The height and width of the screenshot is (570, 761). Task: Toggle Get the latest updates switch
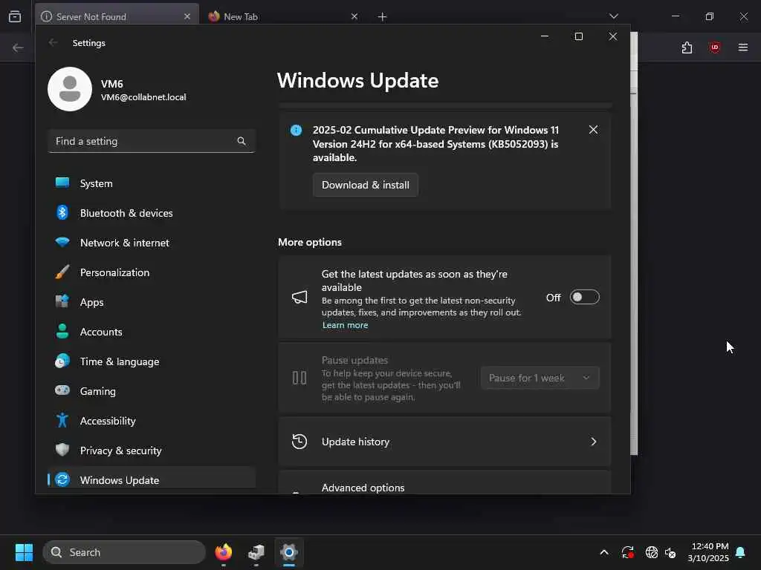point(584,297)
